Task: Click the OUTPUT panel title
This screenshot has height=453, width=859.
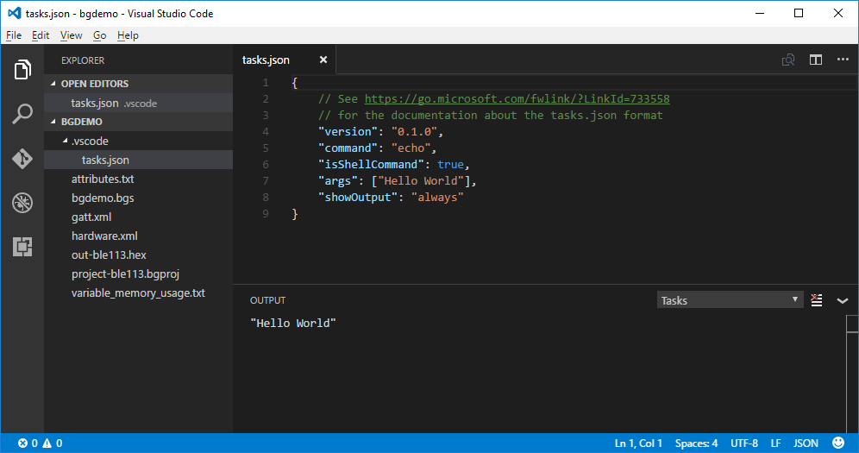Action: click(268, 300)
